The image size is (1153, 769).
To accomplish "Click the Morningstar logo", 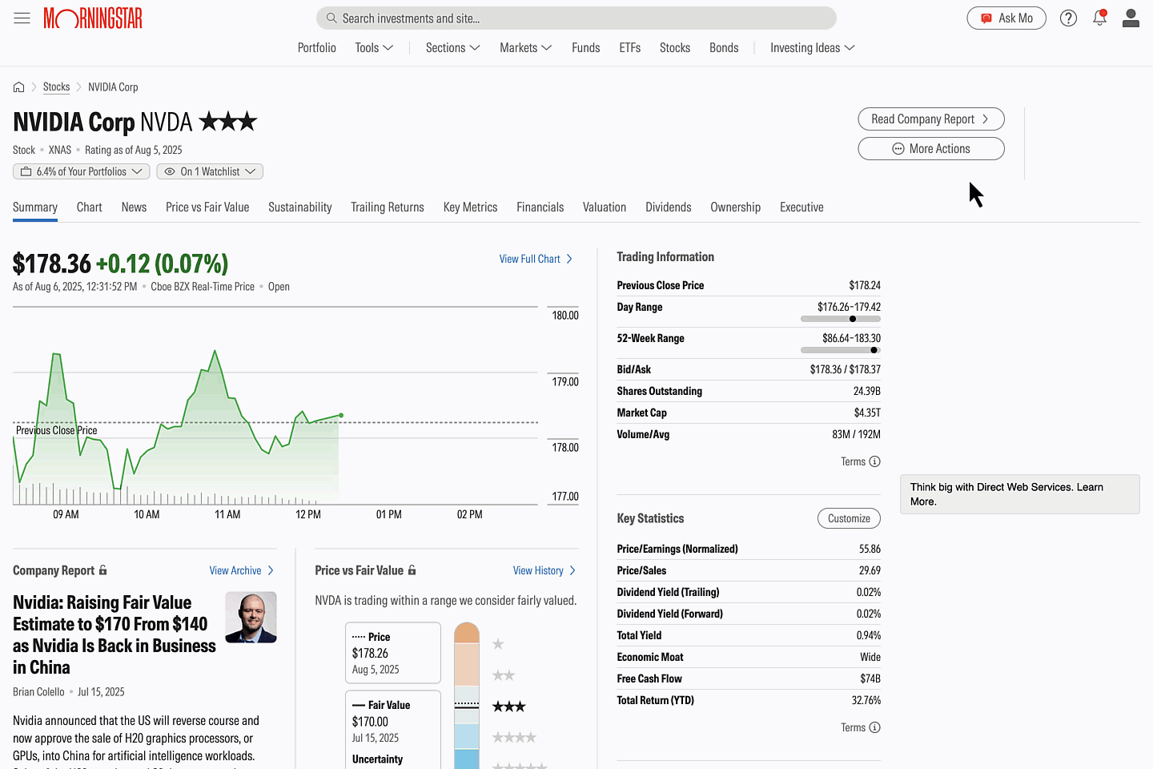I will 93,18.
